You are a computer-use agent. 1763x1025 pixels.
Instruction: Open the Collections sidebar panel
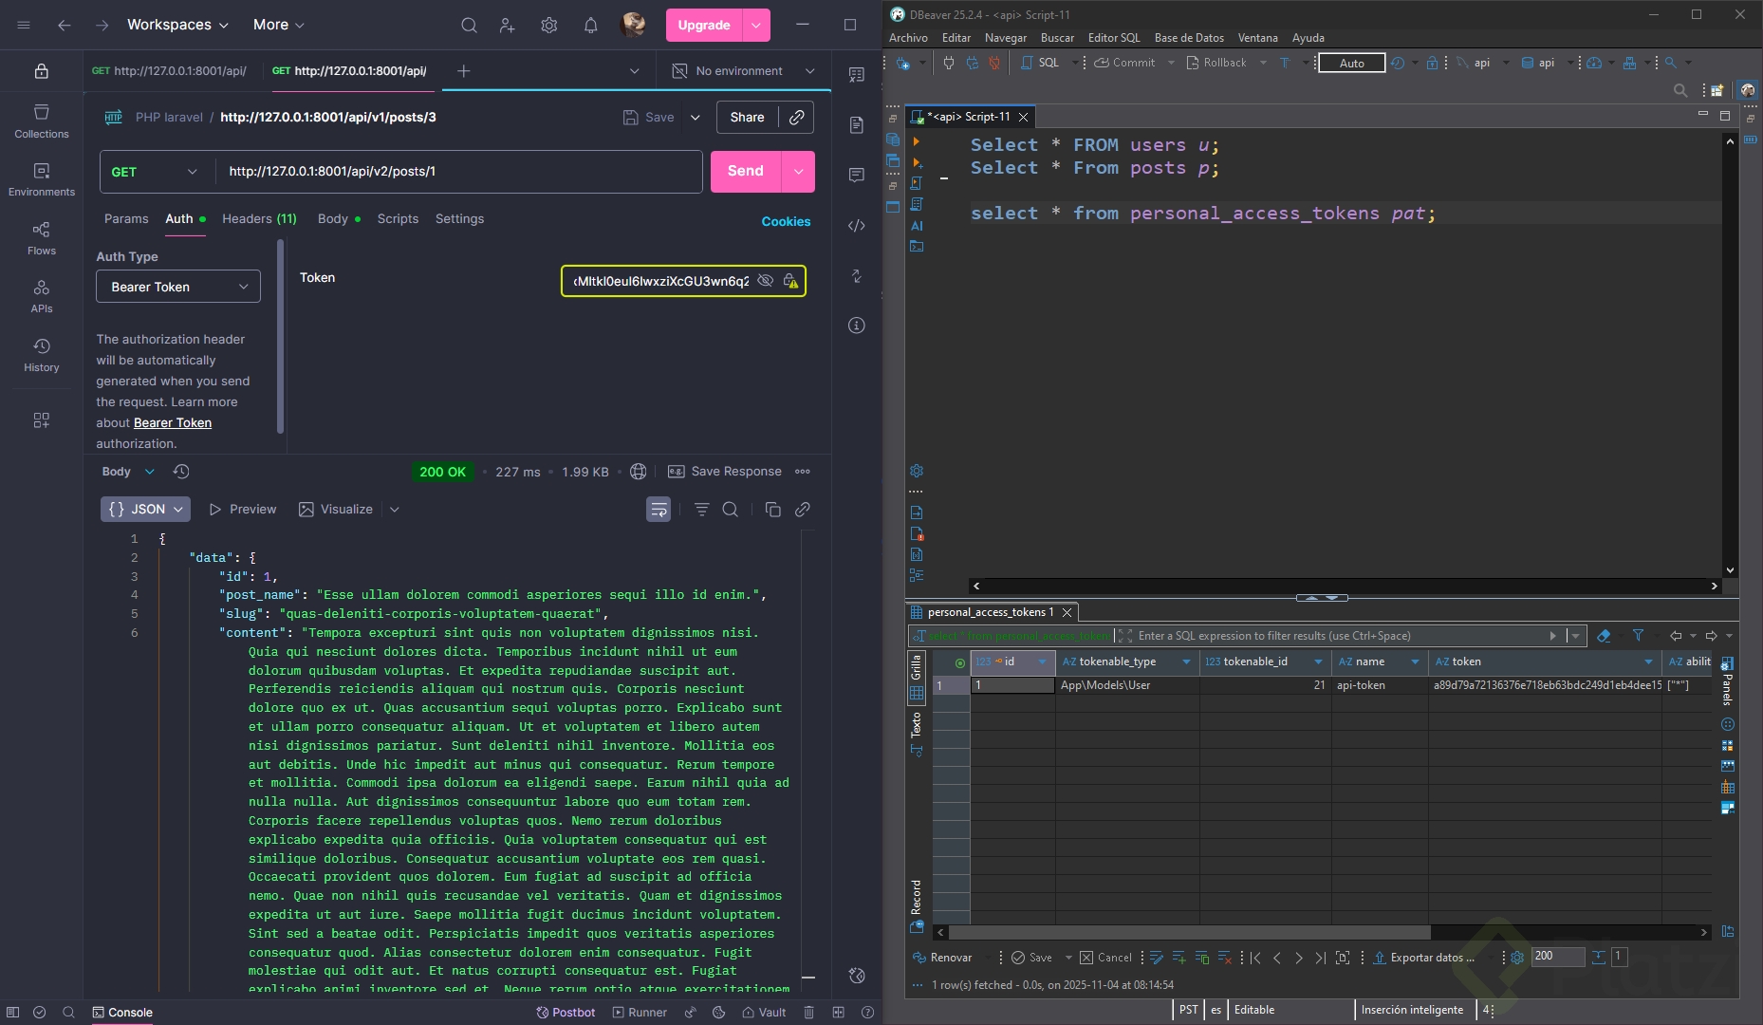click(x=41, y=121)
